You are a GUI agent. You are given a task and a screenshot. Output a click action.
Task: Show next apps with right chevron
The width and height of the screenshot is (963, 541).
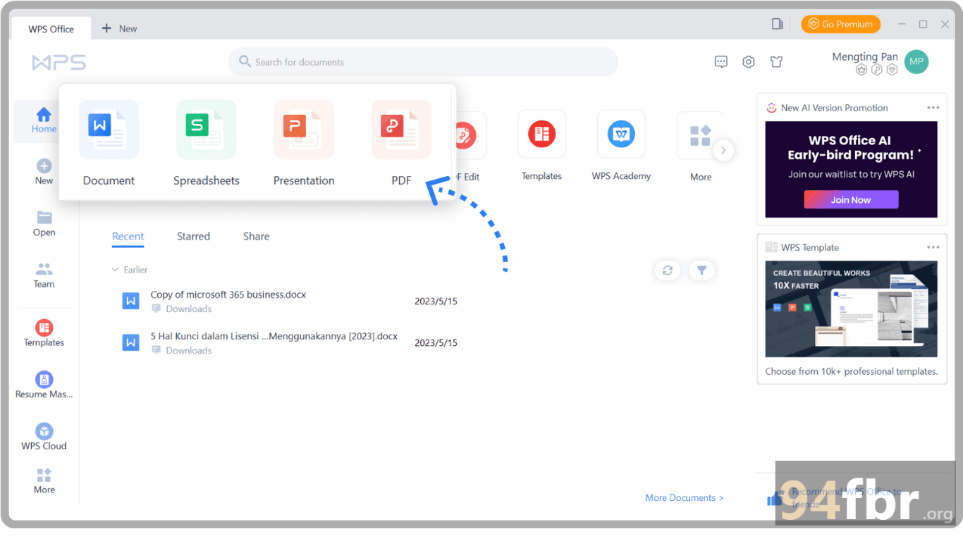pos(723,150)
